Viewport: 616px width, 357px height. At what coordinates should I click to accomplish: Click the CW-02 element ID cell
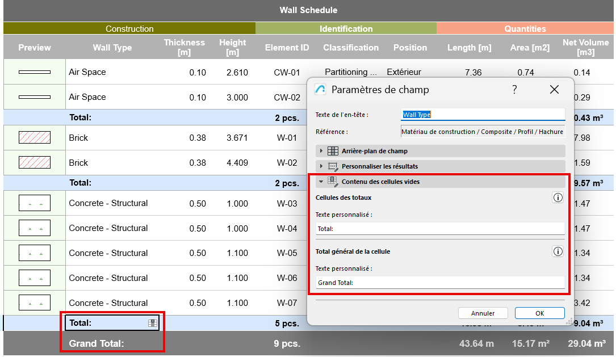(x=287, y=97)
